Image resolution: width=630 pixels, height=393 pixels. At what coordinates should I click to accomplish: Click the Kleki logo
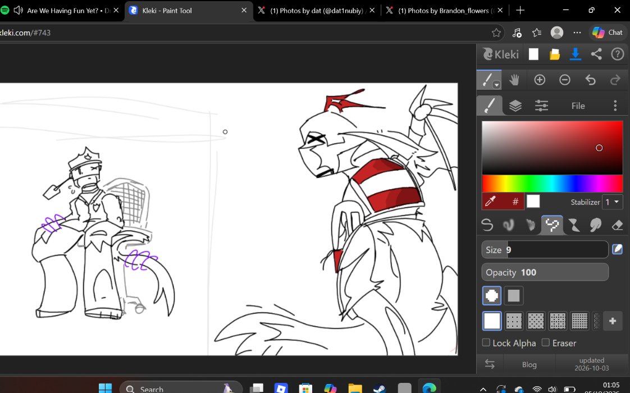click(501, 54)
